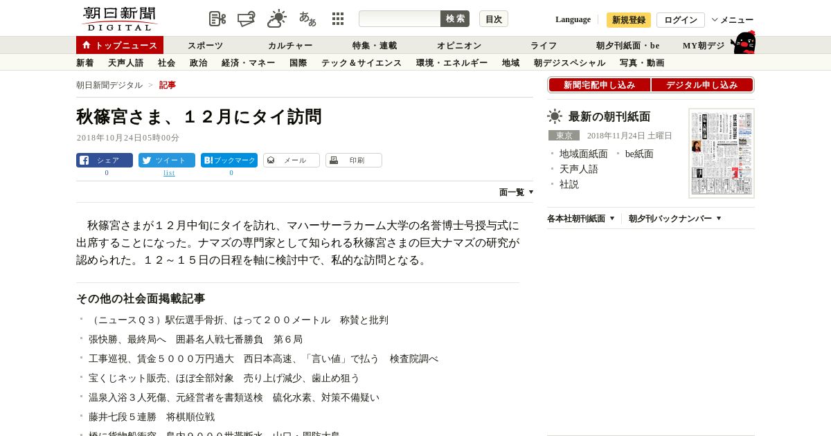Click the 東京 edition label
Viewport: 831px width, 436px height.
(x=564, y=136)
